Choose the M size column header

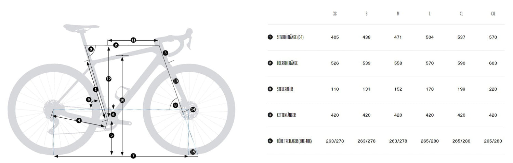coord(398,14)
